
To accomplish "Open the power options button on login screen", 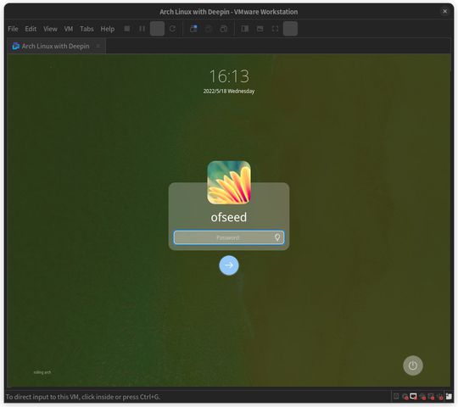I will coord(413,365).
